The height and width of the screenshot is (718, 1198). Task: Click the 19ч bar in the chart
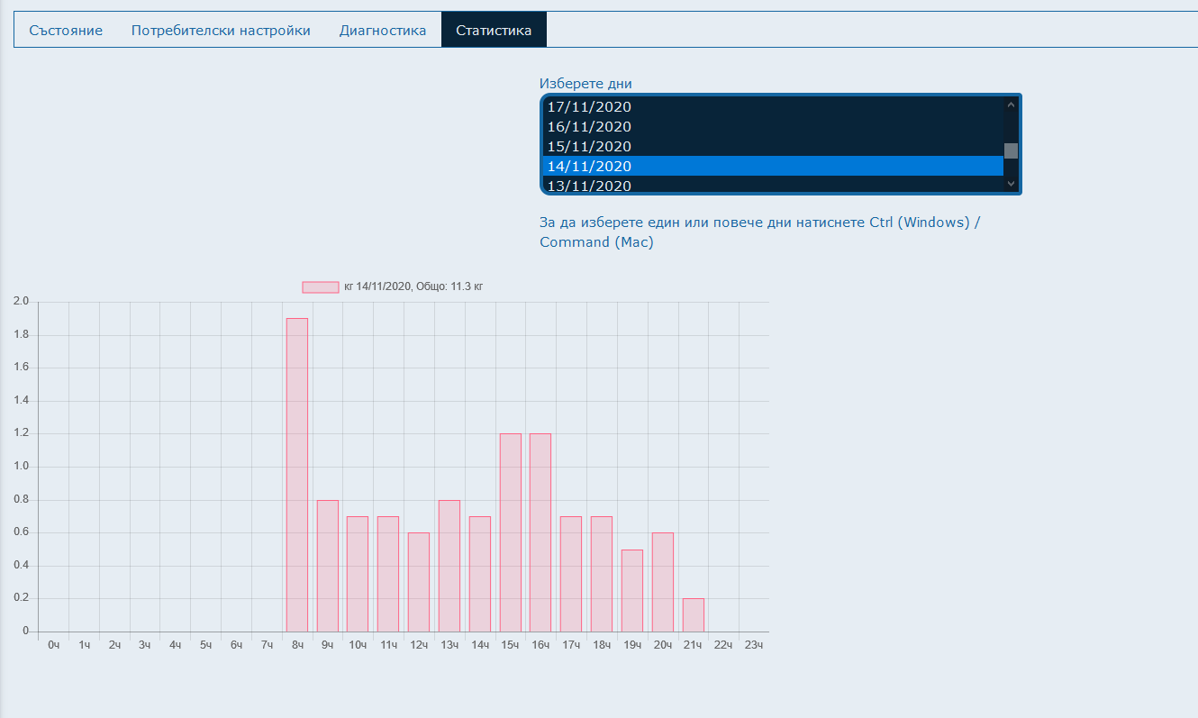[632, 590]
